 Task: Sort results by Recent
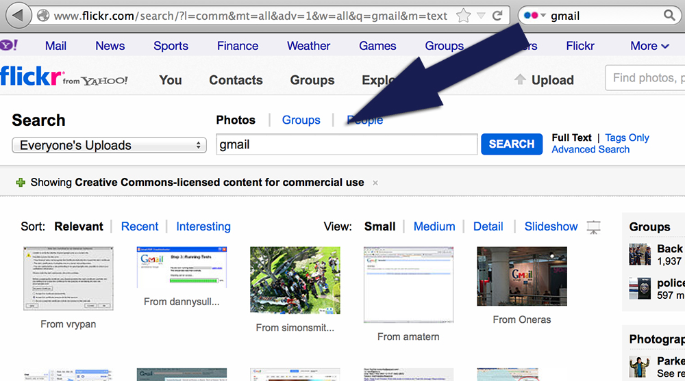(140, 226)
